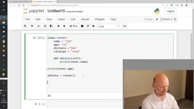Click the kernel idle circle indicator

[175, 19]
